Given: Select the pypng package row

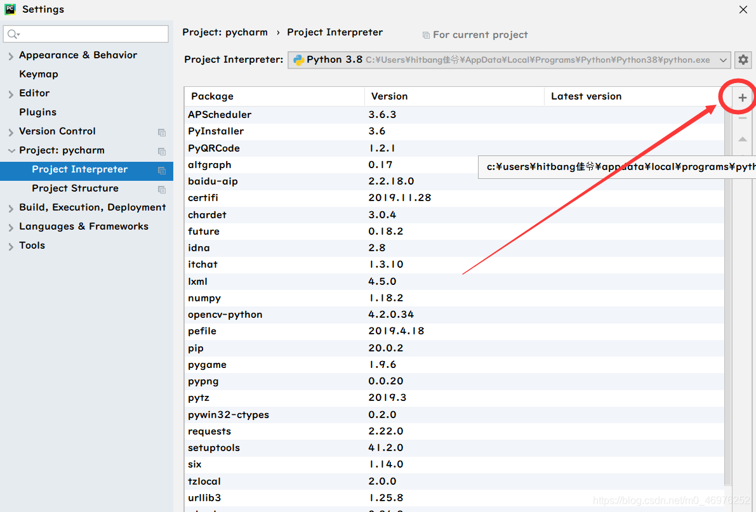Looking at the screenshot, I should click(x=454, y=381).
